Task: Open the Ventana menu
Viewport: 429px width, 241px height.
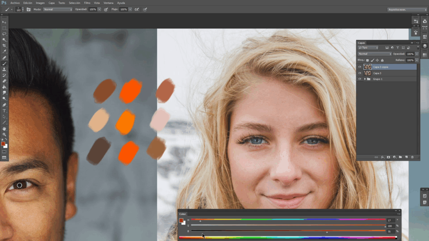Action: [x=109, y=3]
